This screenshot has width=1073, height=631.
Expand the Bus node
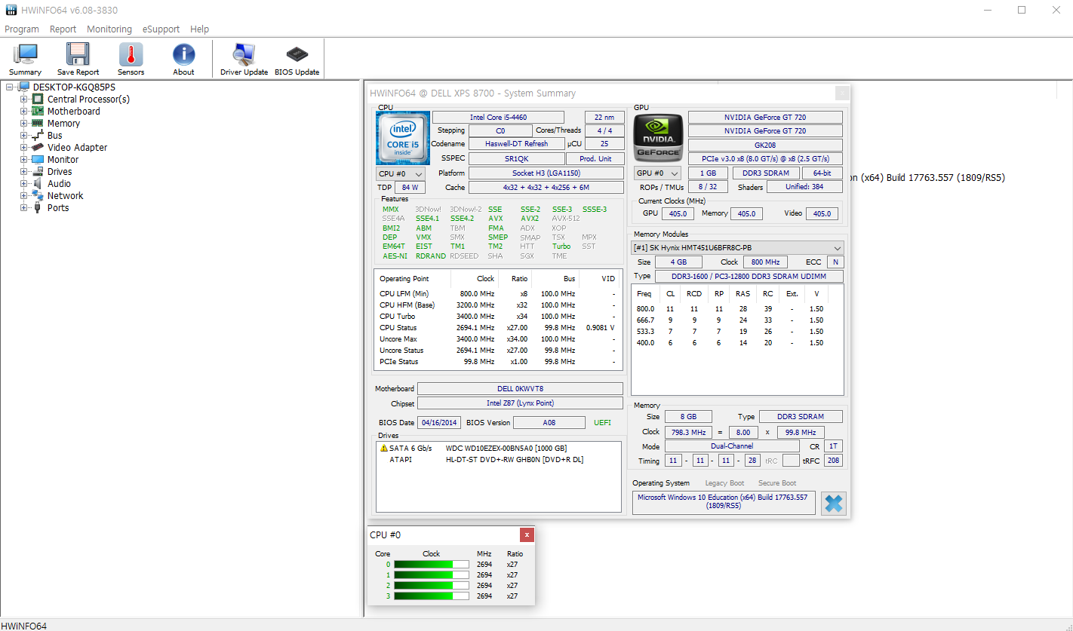[x=23, y=135]
